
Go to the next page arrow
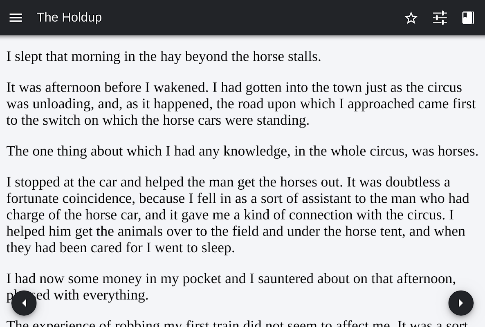461,303
